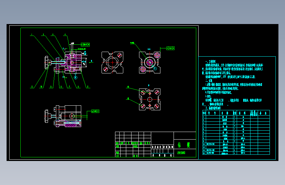This screenshot has height=185, width=285.
Task: Pick the lower-left bushing in the A-A view
Action: [x=143, y=69]
